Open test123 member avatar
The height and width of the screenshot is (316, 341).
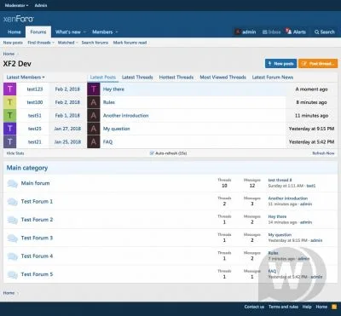(x=10, y=89)
